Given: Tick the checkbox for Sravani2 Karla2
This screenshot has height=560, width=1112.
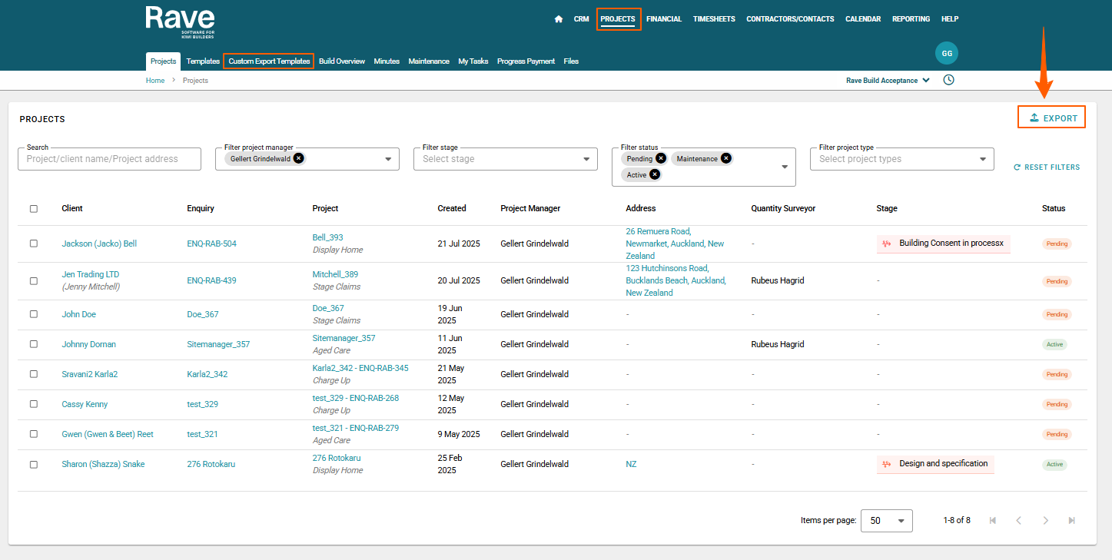Looking at the screenshot, I should tap(34, 374).
